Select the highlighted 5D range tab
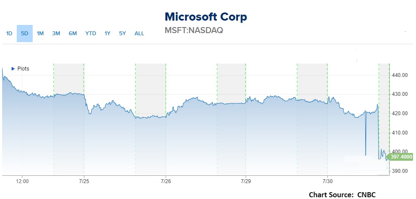The image size is (416, 199). (25, 34)
